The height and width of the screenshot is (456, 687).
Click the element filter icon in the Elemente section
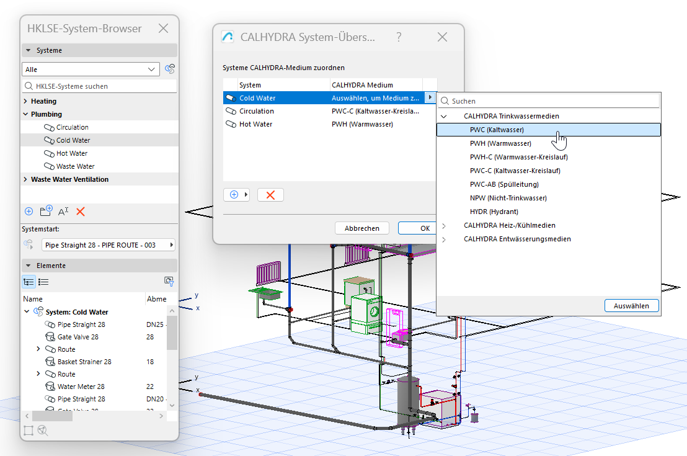point(168,282)
